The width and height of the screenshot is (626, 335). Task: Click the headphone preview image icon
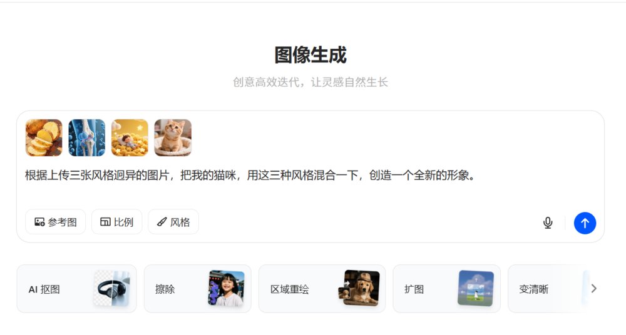pyautogui.click(x=112, y=288)
